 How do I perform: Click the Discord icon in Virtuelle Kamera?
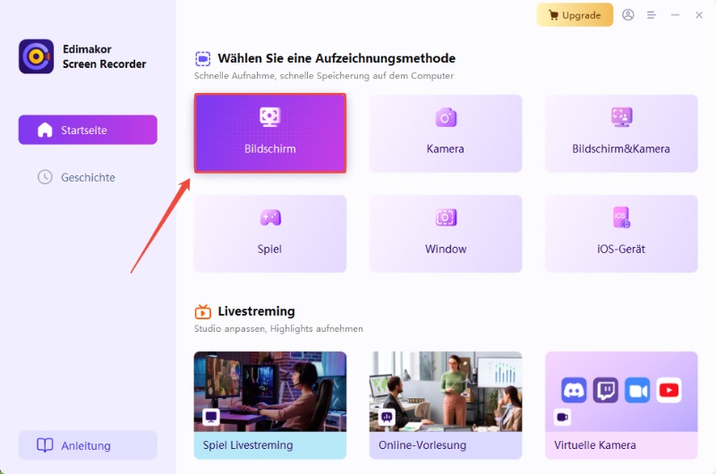pos(574,390)
